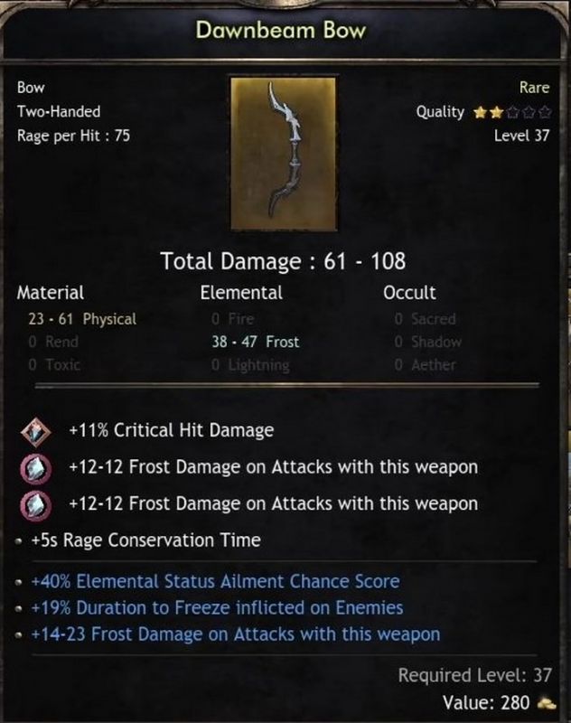Select the second frost damage rune icon
The height and width of the screenshot is (723, 571).
pos(36,504)
